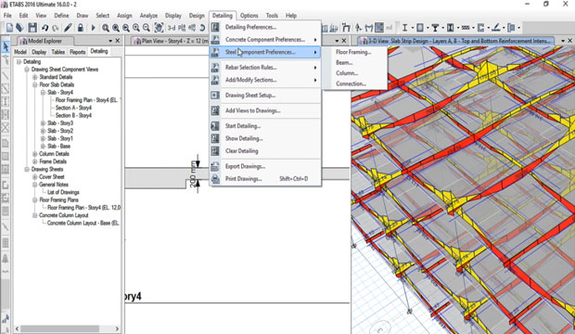The height and width of the screenshot is (334, 575).
Task: Click the Pan hand icon
Action: coord(159,28)
